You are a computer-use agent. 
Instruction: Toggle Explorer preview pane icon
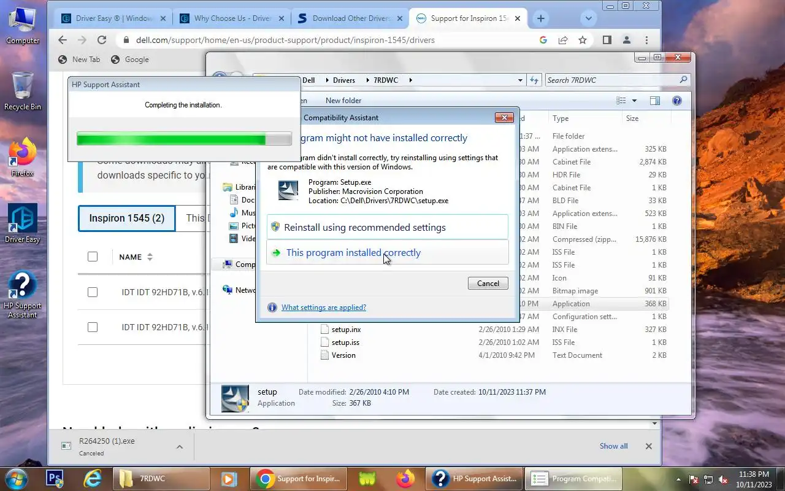tap(654, 101)
